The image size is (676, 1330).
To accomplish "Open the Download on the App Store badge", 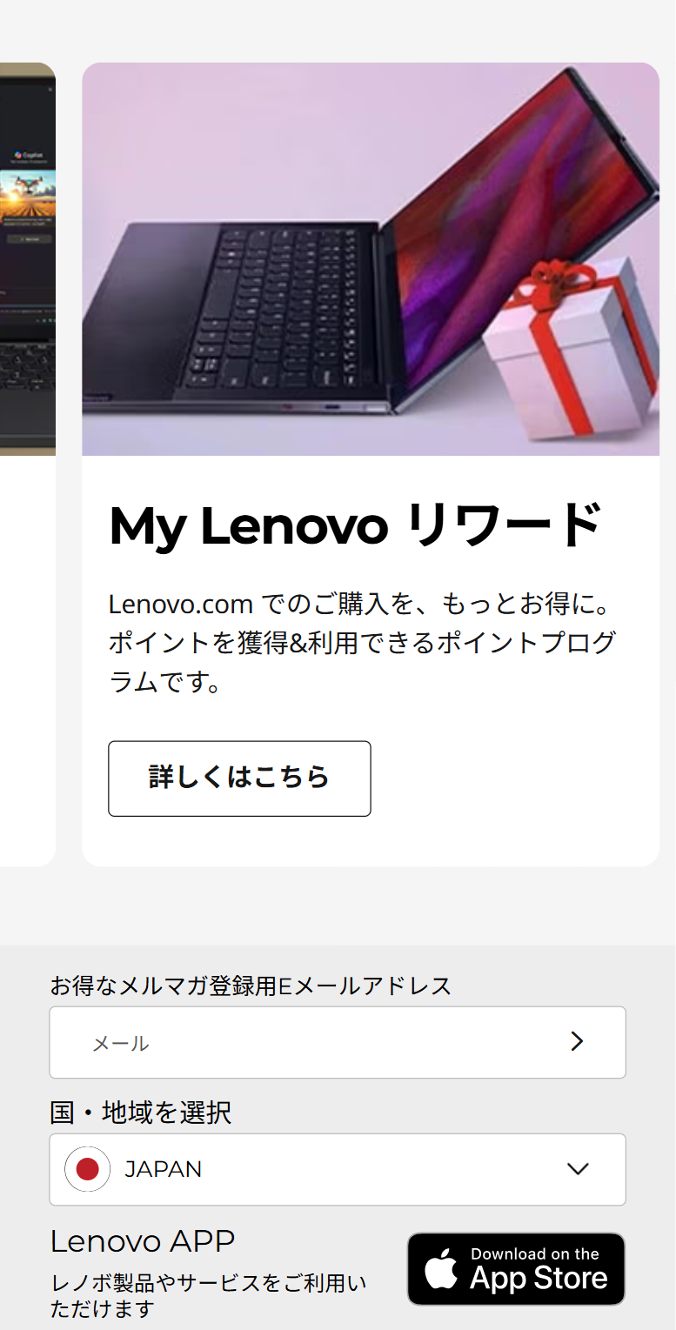I will coord(516,1269).
